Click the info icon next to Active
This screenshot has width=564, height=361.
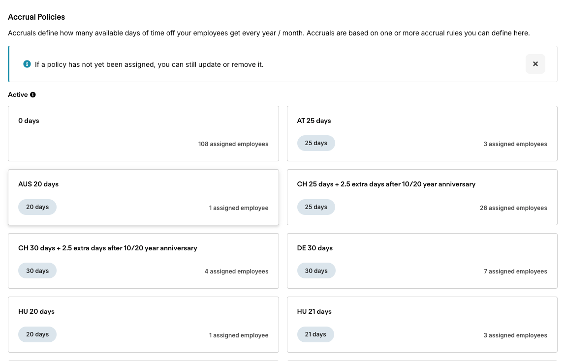point(33,95)
